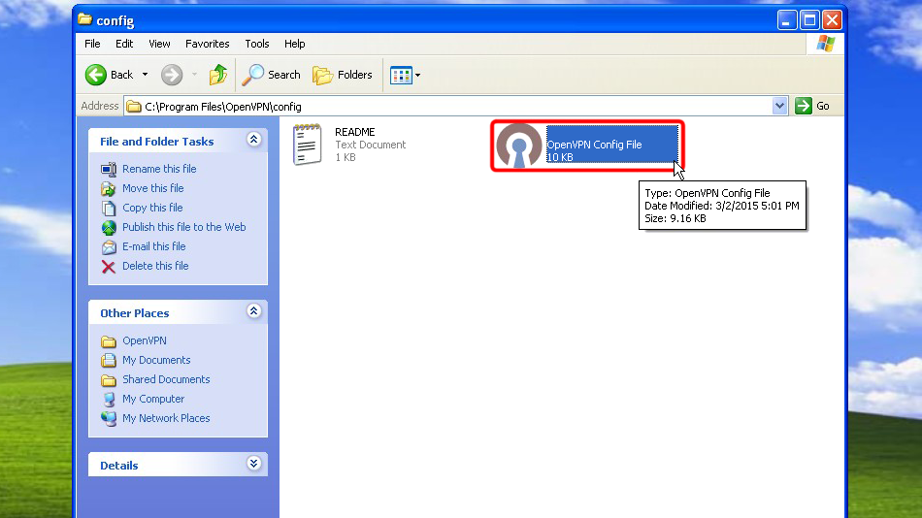Open My Network Places link
This screenshot has width=922, height=518.
(166, 418)
